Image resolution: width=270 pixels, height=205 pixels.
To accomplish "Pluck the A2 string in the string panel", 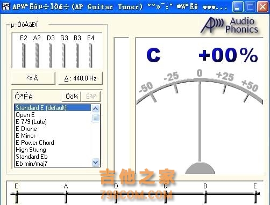I will tap(37, 55).
